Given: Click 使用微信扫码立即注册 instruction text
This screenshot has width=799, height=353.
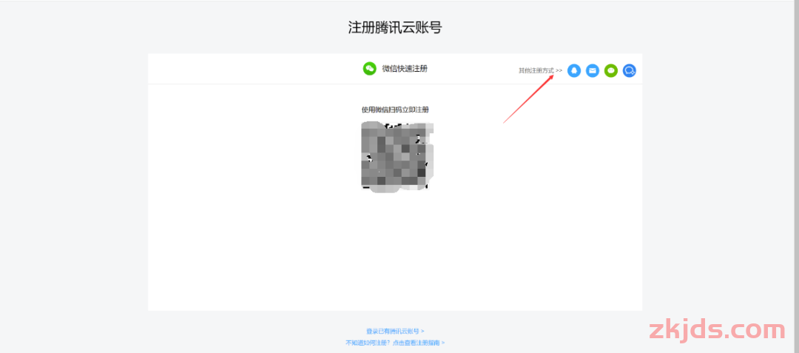Looking at the screenshot, I should click(395, 110).
